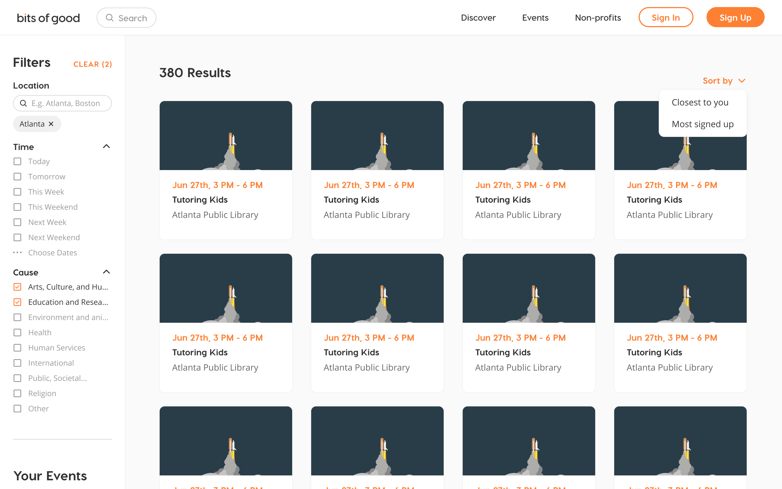The image size is (782, 489).
Task: Click the magnifier icon in Search bar
Action: [109, 18]
